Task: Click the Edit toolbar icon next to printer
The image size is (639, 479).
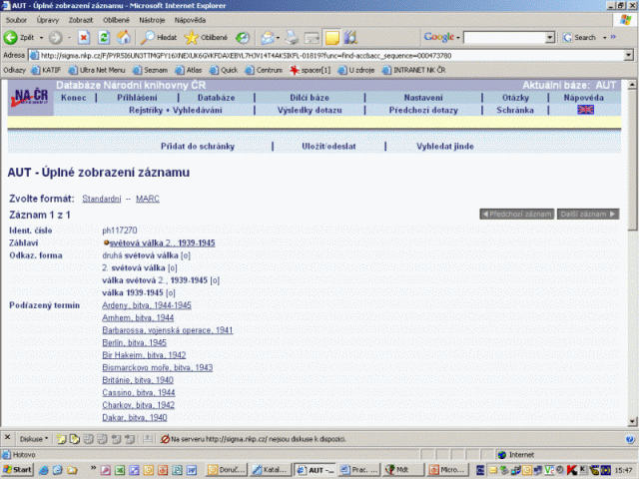Action: click(x=312, y=38)
